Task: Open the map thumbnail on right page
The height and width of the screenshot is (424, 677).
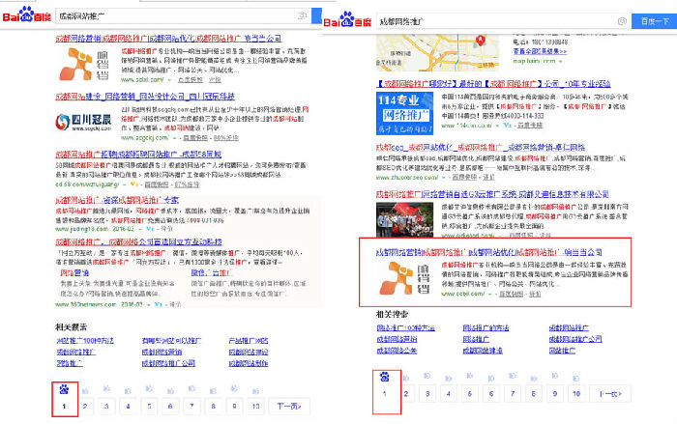Action: click(438, 52)
